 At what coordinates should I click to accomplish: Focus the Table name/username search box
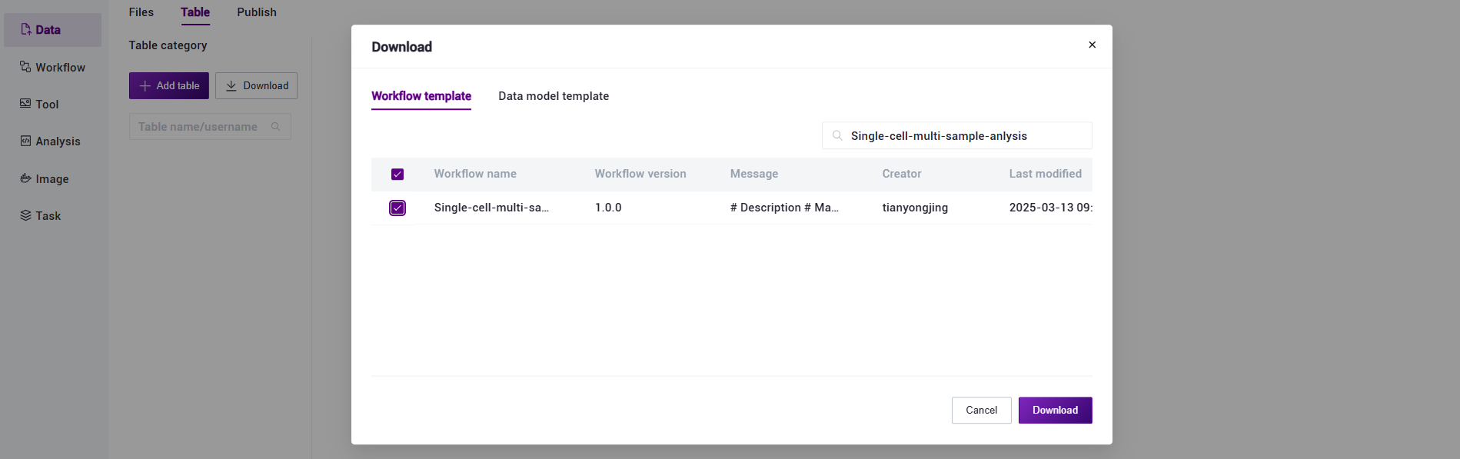198,127
